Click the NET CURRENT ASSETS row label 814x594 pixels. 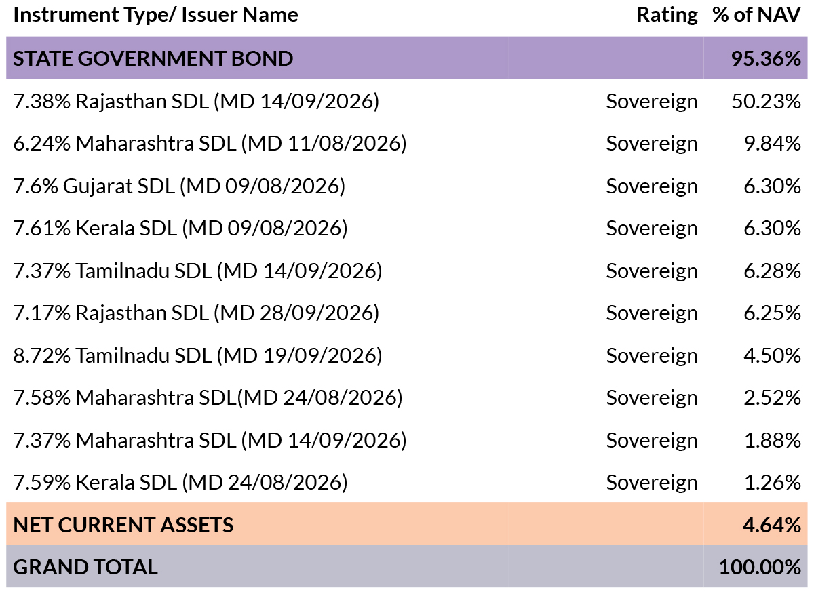[x=123, y=525]
